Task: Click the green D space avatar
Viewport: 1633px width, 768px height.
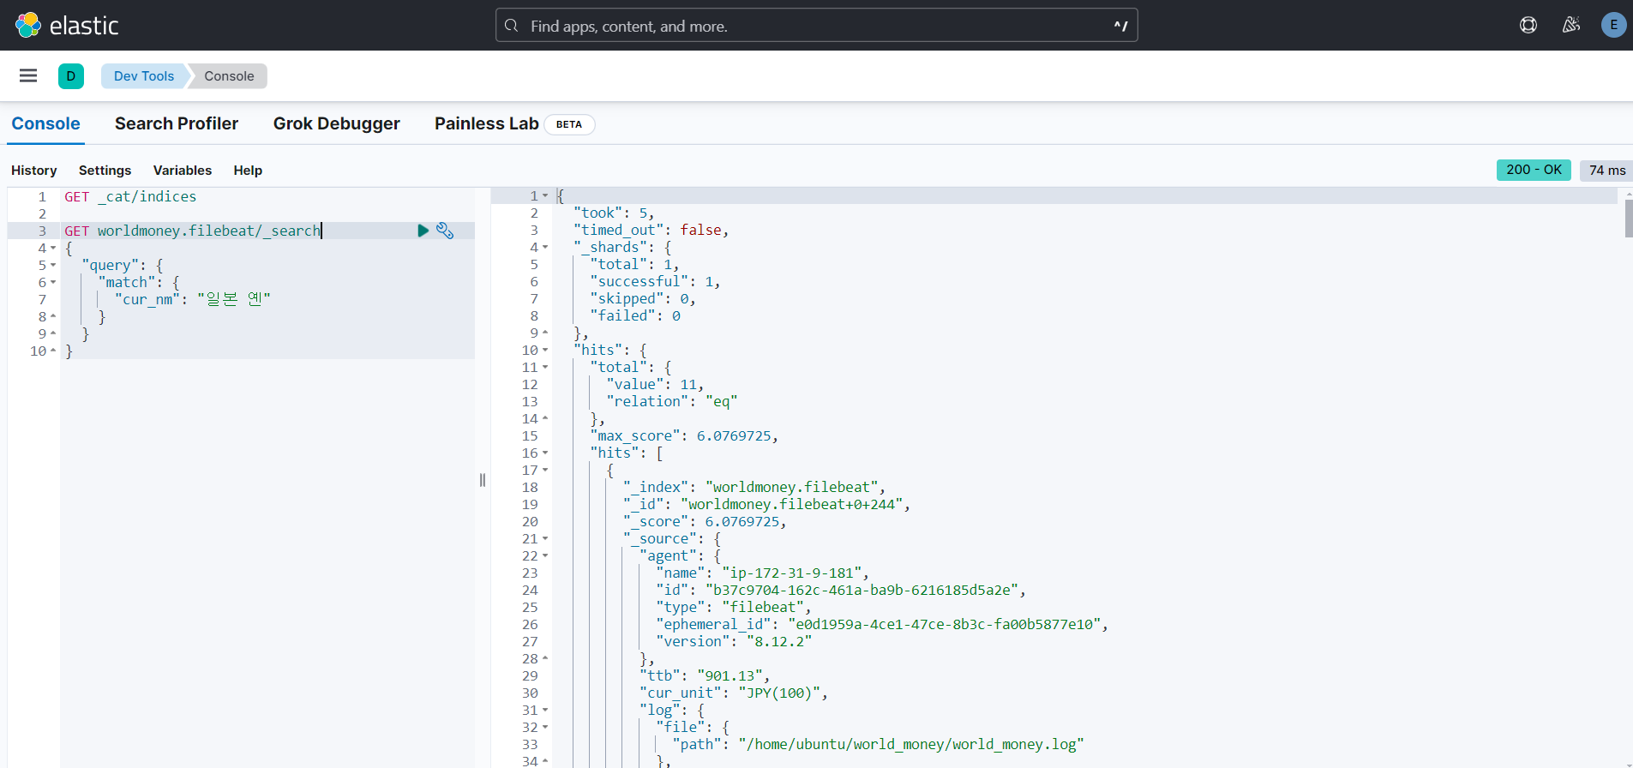Action: 71,75
